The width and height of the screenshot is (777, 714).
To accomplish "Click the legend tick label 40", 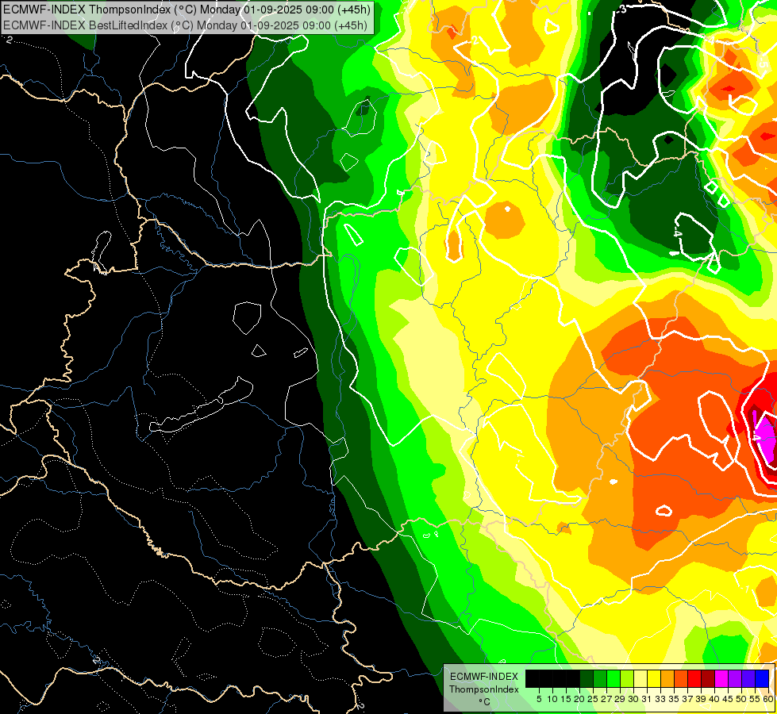I will [x=714, y=699].
